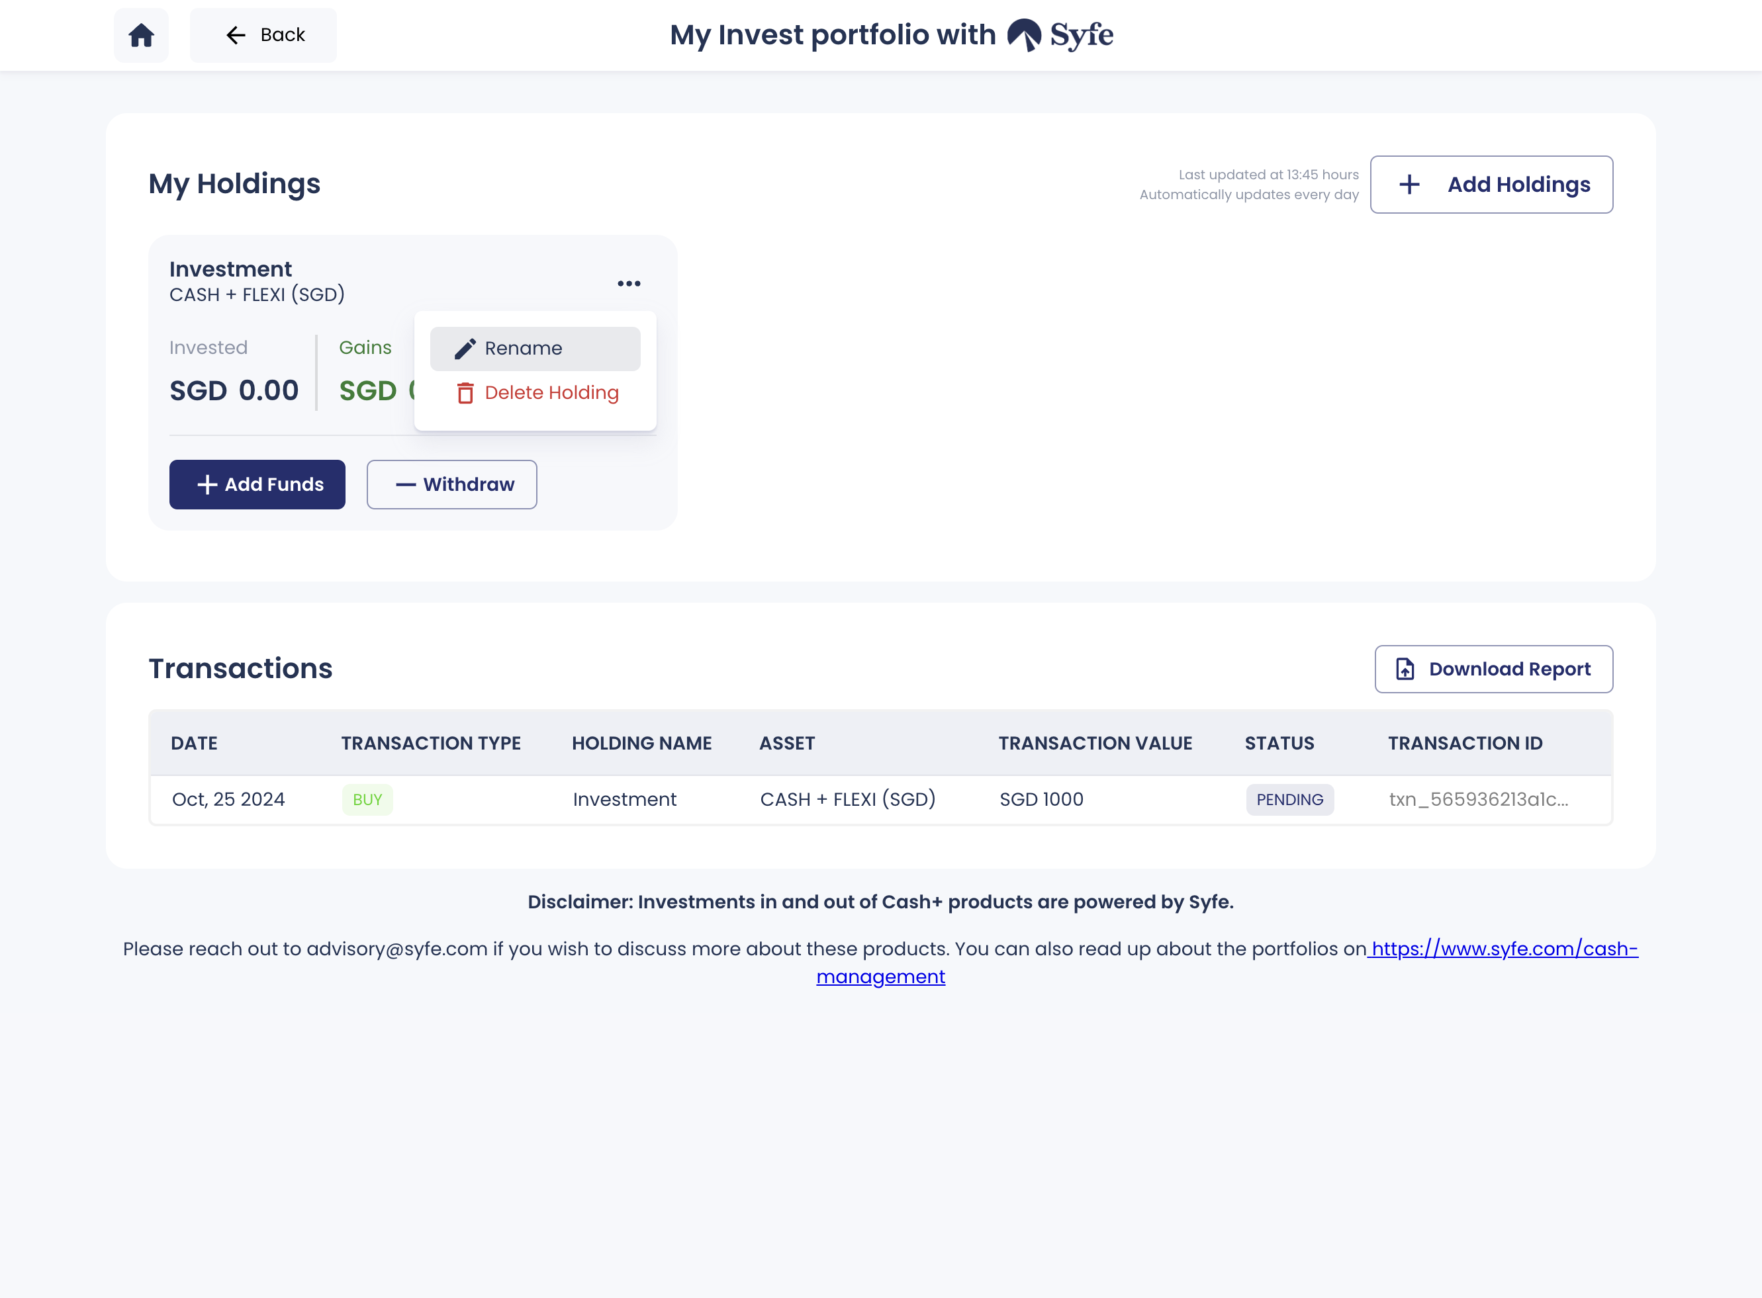Click the Investment holding name cell
The image size is (1762, 1298).
624,800
